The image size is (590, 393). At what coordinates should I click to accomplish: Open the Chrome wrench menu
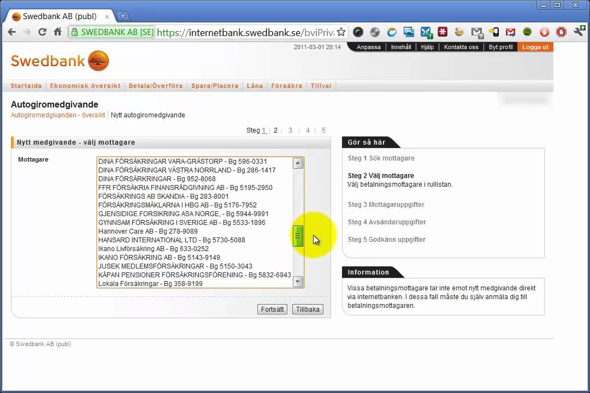579,31
